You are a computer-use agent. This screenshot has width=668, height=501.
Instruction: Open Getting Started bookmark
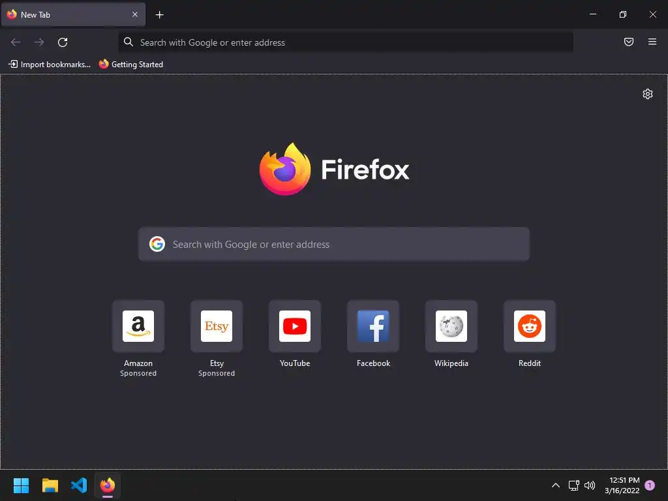[131, 65]
